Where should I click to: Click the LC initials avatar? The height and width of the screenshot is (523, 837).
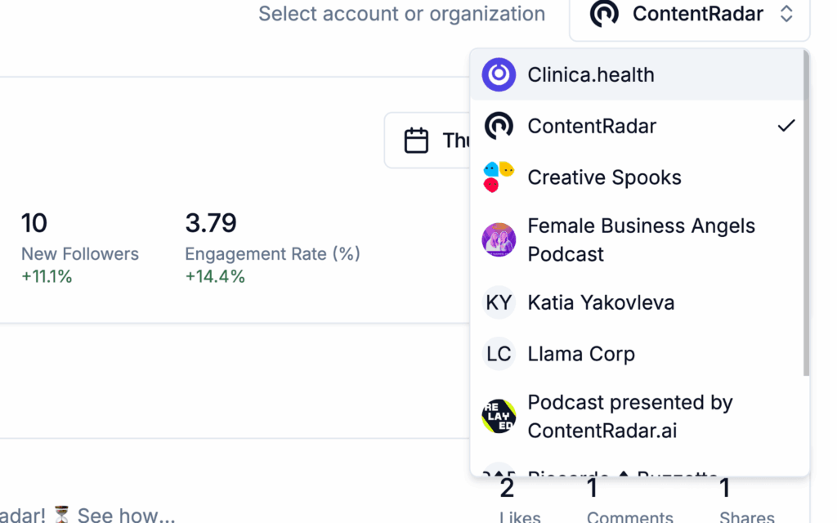tap(499, 354)
